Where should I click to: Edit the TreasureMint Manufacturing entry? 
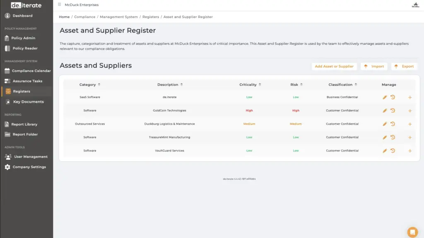click(385, 137)
